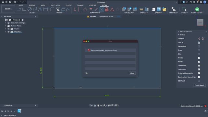Apply the Parallel constraint
The height and width of the screenshot is (117, 208).
(x=96, y=9)
